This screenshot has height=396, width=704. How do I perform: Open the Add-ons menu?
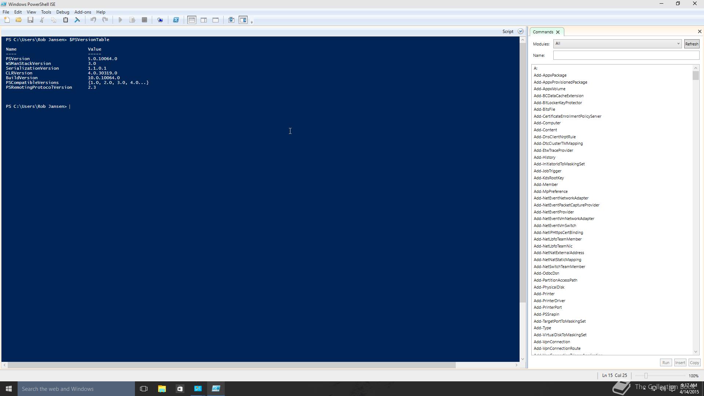[x=82, y=12]
